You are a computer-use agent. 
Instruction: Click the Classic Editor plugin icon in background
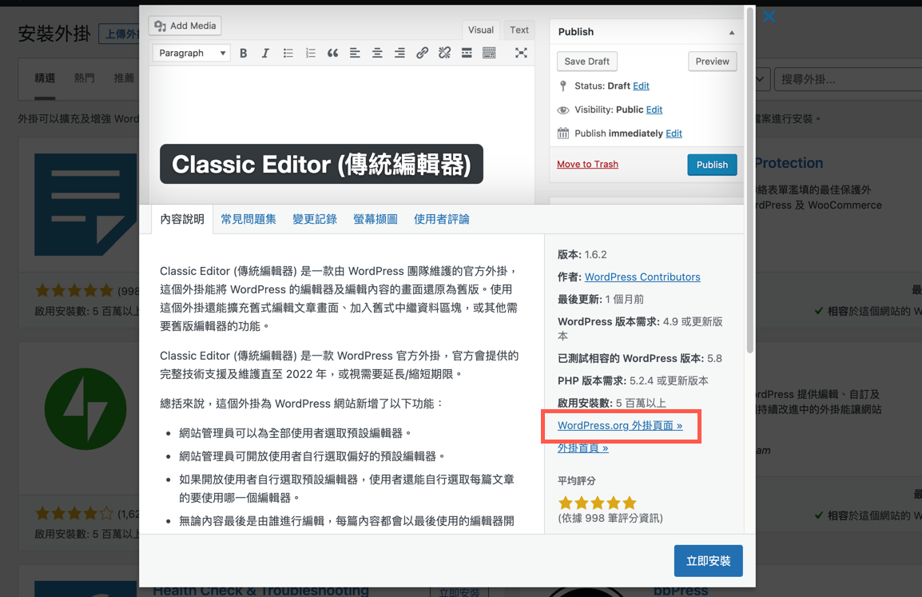85,205
